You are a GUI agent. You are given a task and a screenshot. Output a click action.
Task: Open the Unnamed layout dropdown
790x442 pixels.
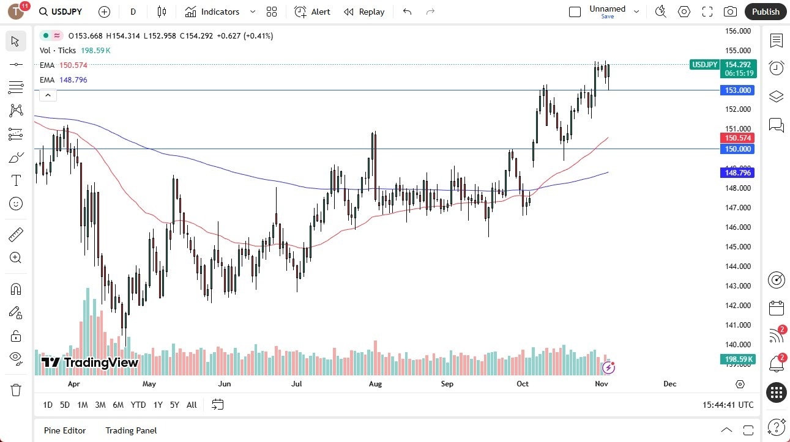636,10
